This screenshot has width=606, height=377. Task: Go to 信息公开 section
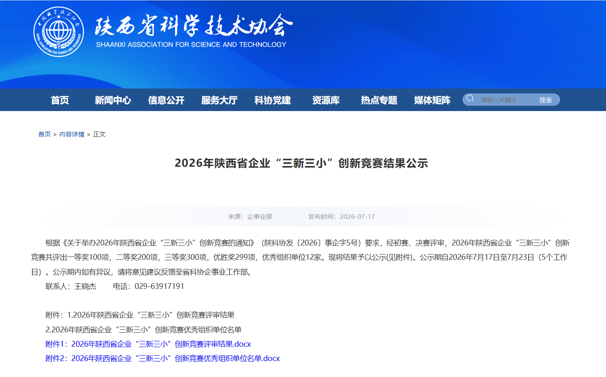tap(166, 100)
